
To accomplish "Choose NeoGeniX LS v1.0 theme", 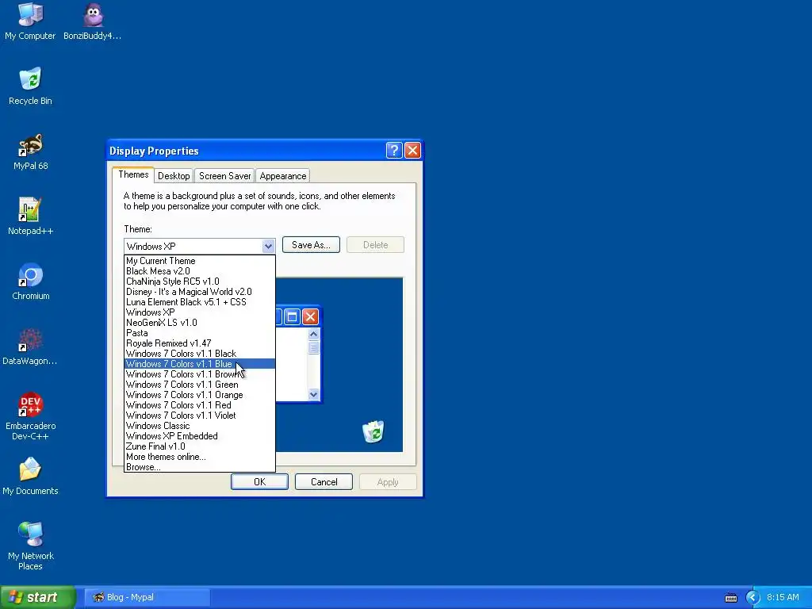I will click(199, 323).
